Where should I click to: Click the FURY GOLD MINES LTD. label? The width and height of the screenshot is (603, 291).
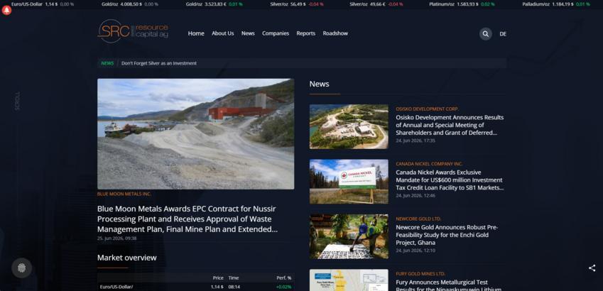tap(420, 274)
